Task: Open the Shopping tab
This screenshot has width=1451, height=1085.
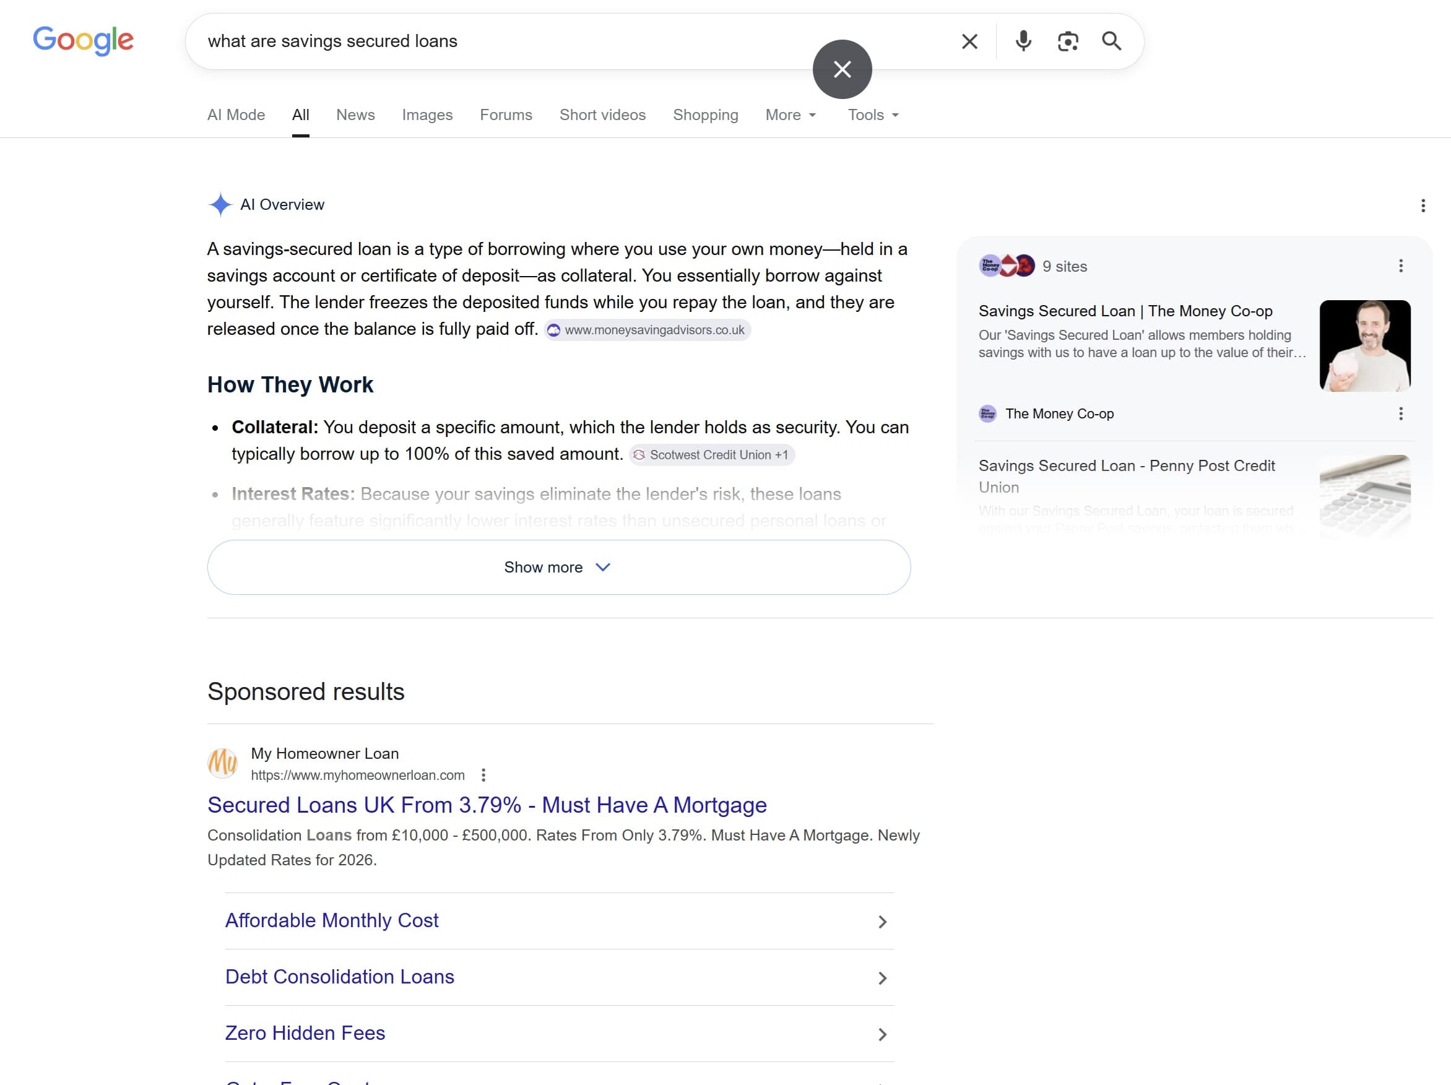Action: 705,115
